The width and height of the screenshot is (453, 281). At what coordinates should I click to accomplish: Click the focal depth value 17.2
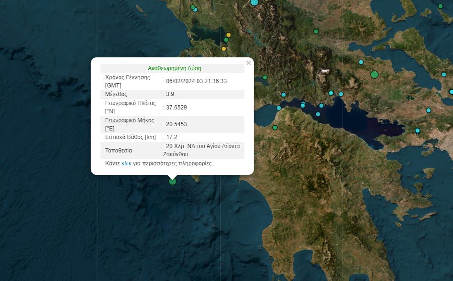click(x=172, y=137)
